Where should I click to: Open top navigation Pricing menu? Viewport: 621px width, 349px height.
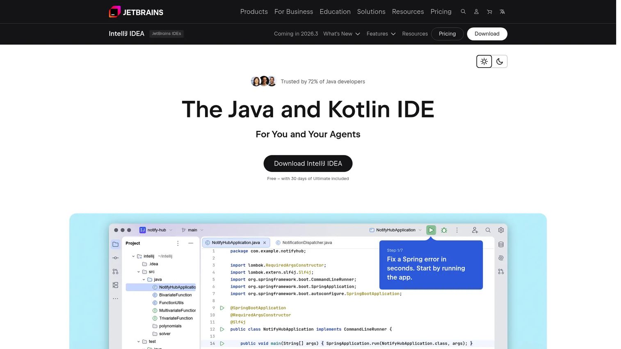(441, 11)
